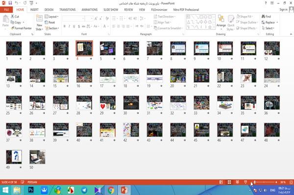The image size is (294, 195).
Task: Open the Section dropdown menu
Action: 52,28
